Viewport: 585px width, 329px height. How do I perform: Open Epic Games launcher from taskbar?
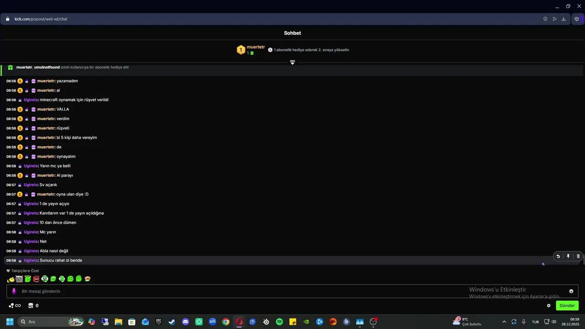tap(159, 322)
